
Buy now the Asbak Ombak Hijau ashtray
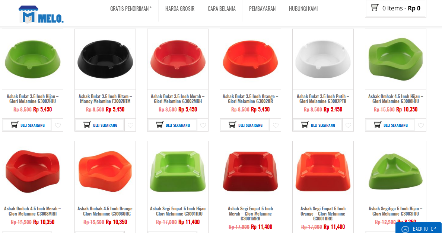(x=390, y=125)
